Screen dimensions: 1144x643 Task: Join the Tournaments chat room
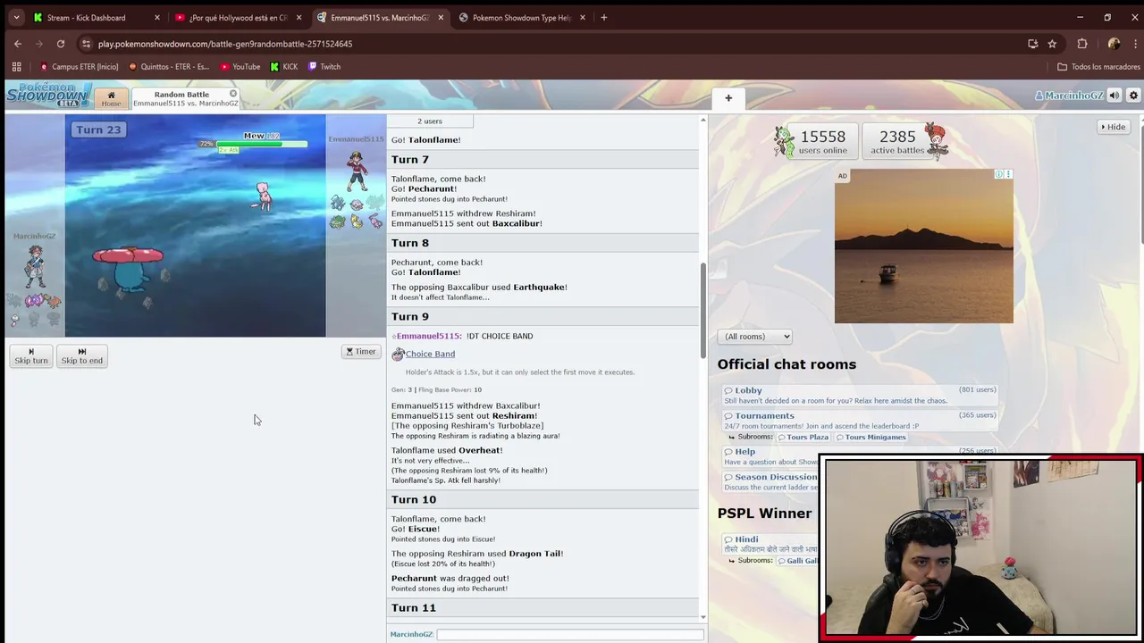pyautogui.click(x=860, y=420)
